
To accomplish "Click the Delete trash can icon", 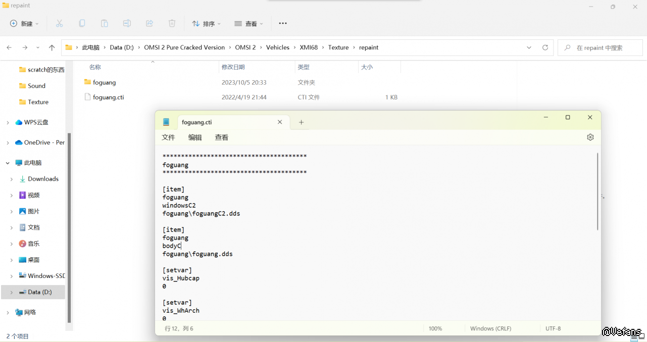I will coord(172,24).
